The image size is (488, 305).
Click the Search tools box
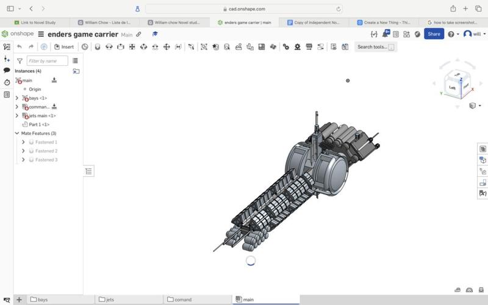click(x=376, y=47)
